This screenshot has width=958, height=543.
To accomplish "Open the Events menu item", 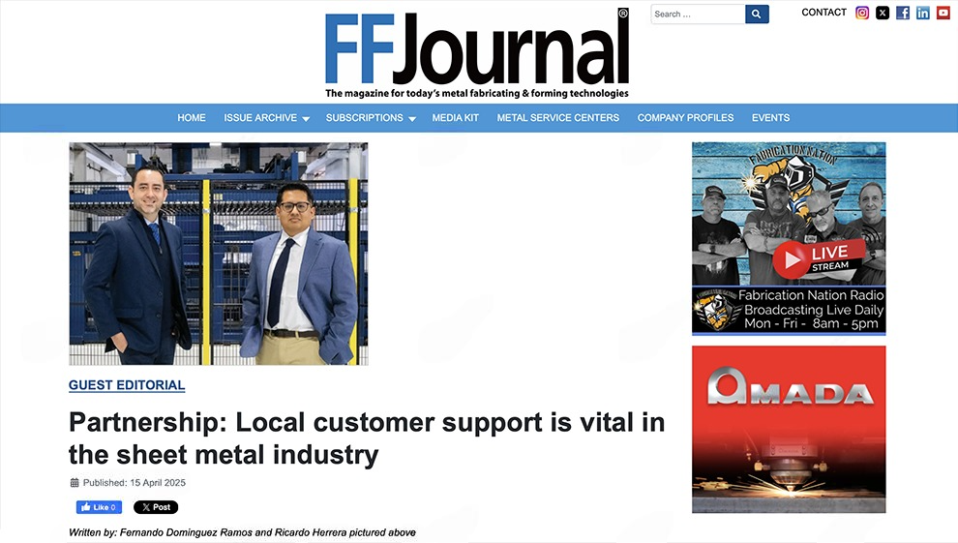I will click(x=770, y=118).
